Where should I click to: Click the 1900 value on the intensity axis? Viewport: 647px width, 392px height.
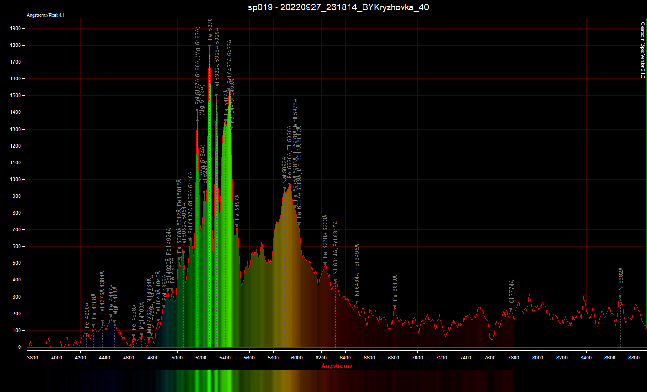[x=15, y=28]
